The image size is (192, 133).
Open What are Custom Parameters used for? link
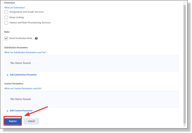23,88
